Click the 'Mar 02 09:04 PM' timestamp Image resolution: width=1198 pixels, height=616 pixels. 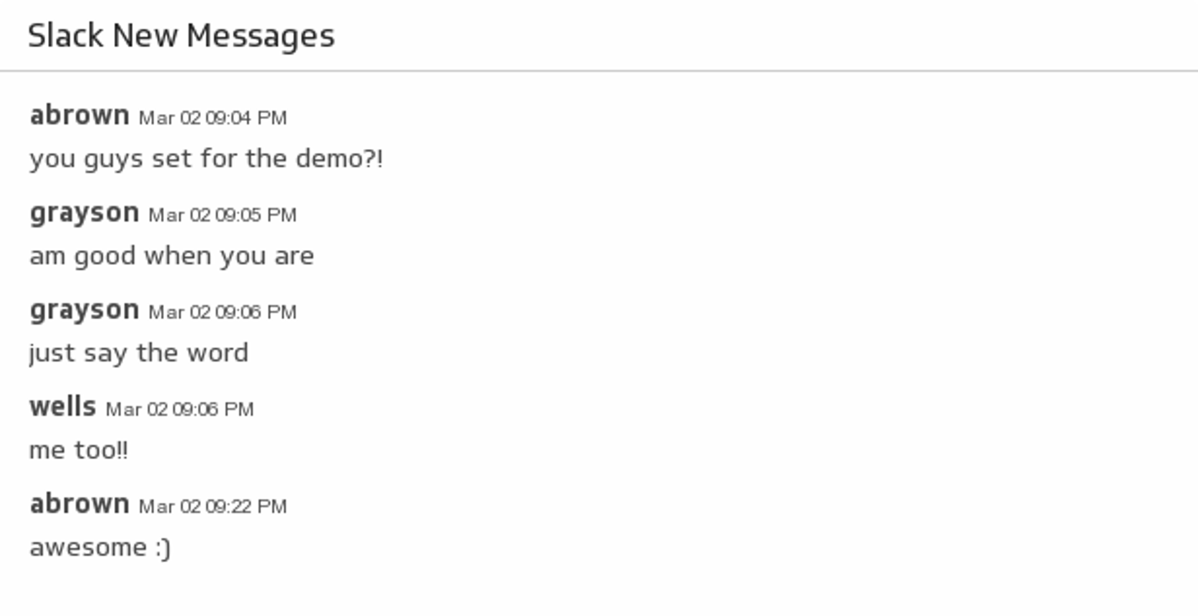pyautogui.click(x=213, y=118)
